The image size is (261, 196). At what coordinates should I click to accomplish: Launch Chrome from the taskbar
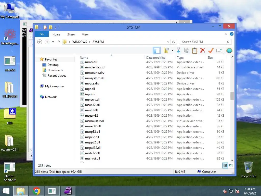tap(36, 191)
